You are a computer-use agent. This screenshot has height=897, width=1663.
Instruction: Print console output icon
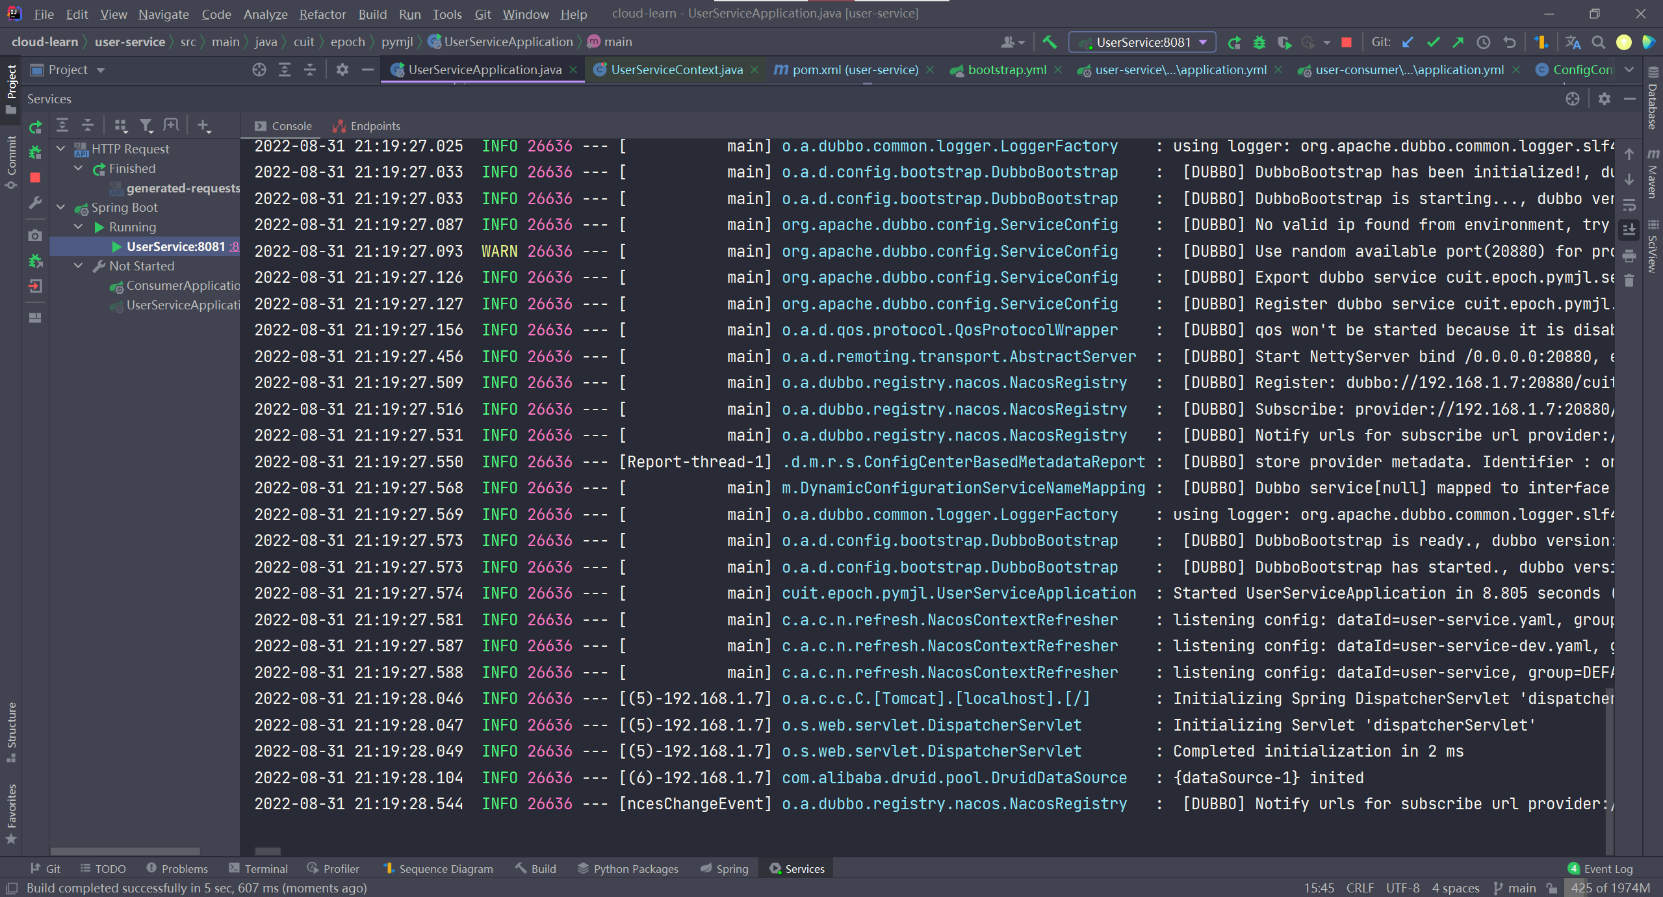coord(1629,255)
